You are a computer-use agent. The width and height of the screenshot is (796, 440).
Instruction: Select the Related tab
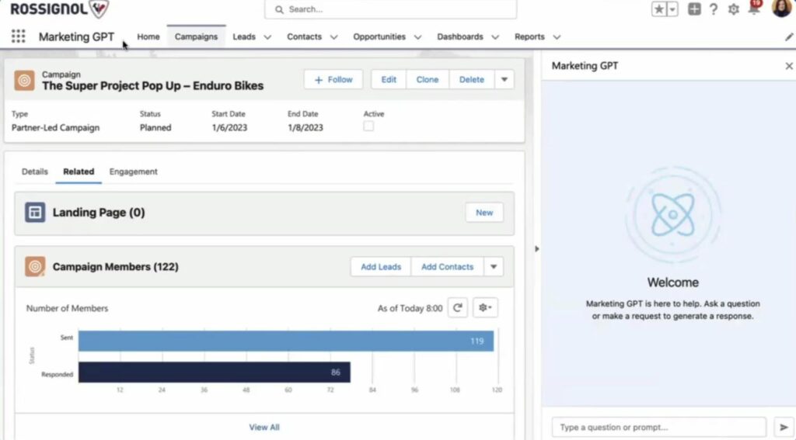tap(79, 171)
